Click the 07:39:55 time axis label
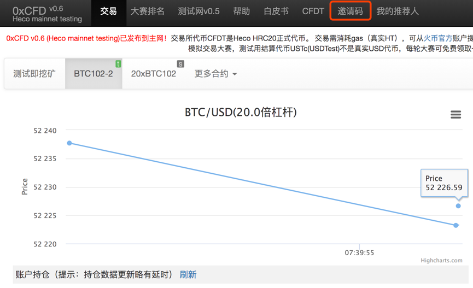473x288 pixels. (x=359, y=252)
